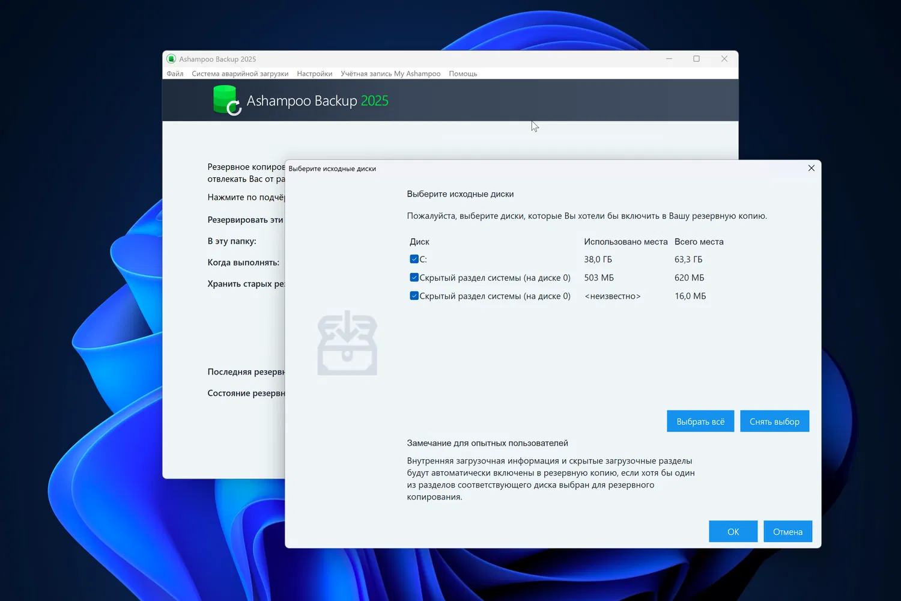Open the Помощь menu
The image size is (901, 601).
463,73
